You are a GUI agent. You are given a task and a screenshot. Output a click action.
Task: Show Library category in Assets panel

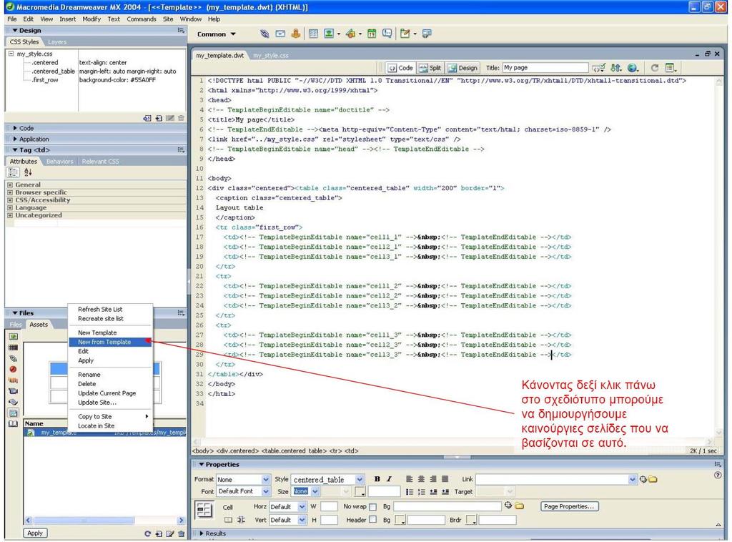tap(13, 423)
